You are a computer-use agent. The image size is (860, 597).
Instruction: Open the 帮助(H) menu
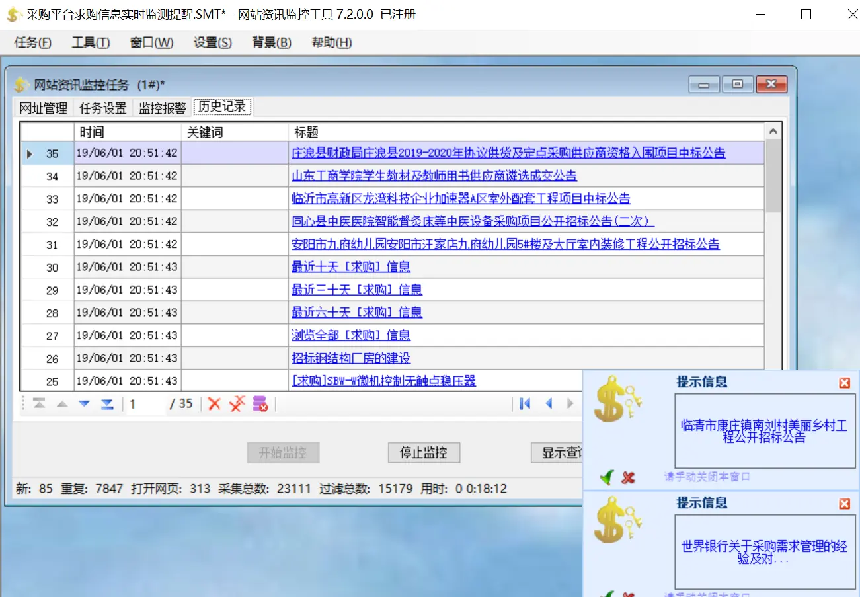(x=331, y=42)
